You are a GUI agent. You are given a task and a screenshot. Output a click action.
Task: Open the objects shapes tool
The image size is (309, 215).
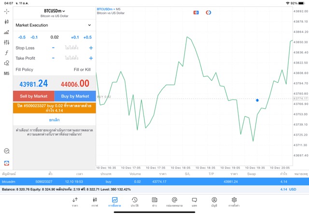coord(6,63)
